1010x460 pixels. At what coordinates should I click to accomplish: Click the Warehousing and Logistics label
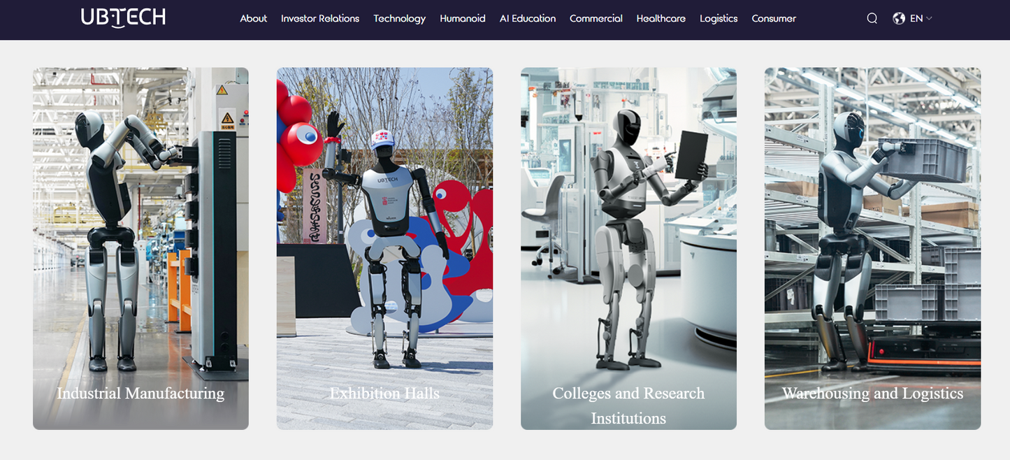(872, 394)
